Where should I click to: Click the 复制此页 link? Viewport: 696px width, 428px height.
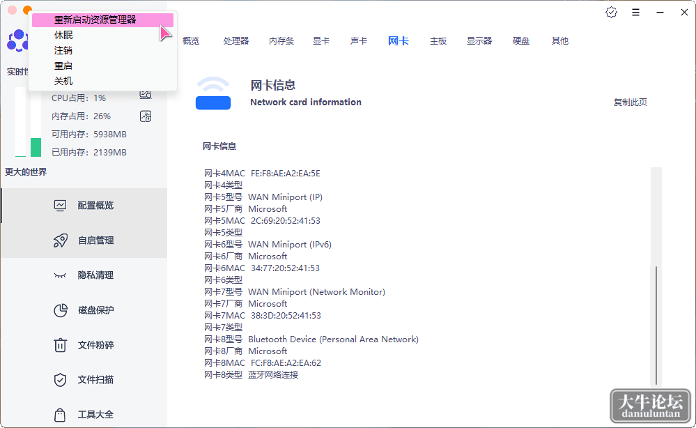[631, 102]
